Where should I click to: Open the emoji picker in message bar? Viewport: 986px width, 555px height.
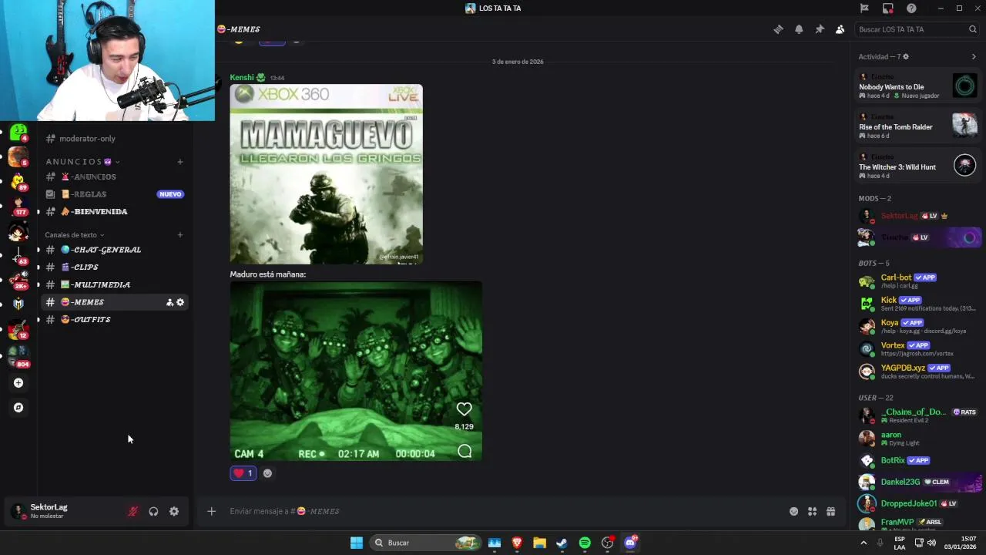[x=793, y=511]
